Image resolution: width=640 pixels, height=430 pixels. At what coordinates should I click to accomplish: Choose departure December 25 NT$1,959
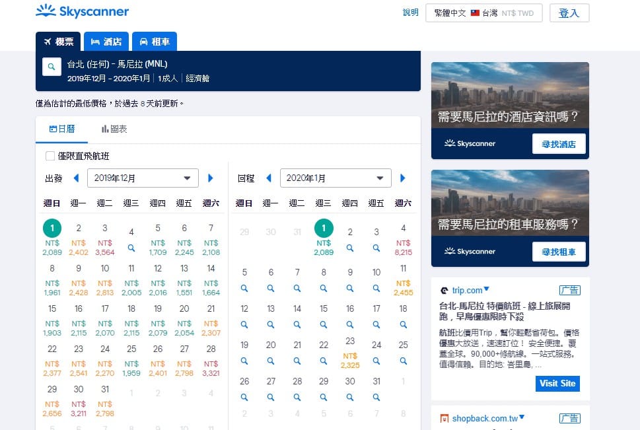click(x=131, y=361)
